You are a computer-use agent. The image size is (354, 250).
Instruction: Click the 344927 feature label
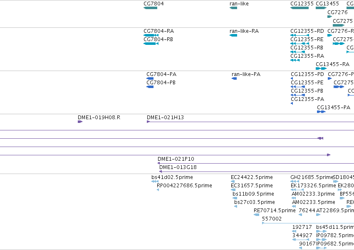coord(302,235)
